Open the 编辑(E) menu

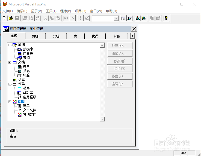pyautogui.click(x=22, y=11)
